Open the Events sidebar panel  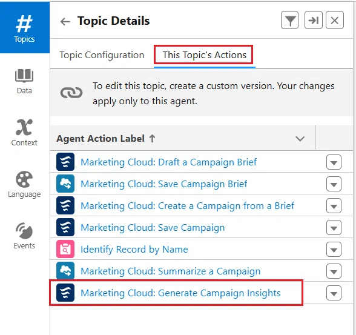coord(24,236)
